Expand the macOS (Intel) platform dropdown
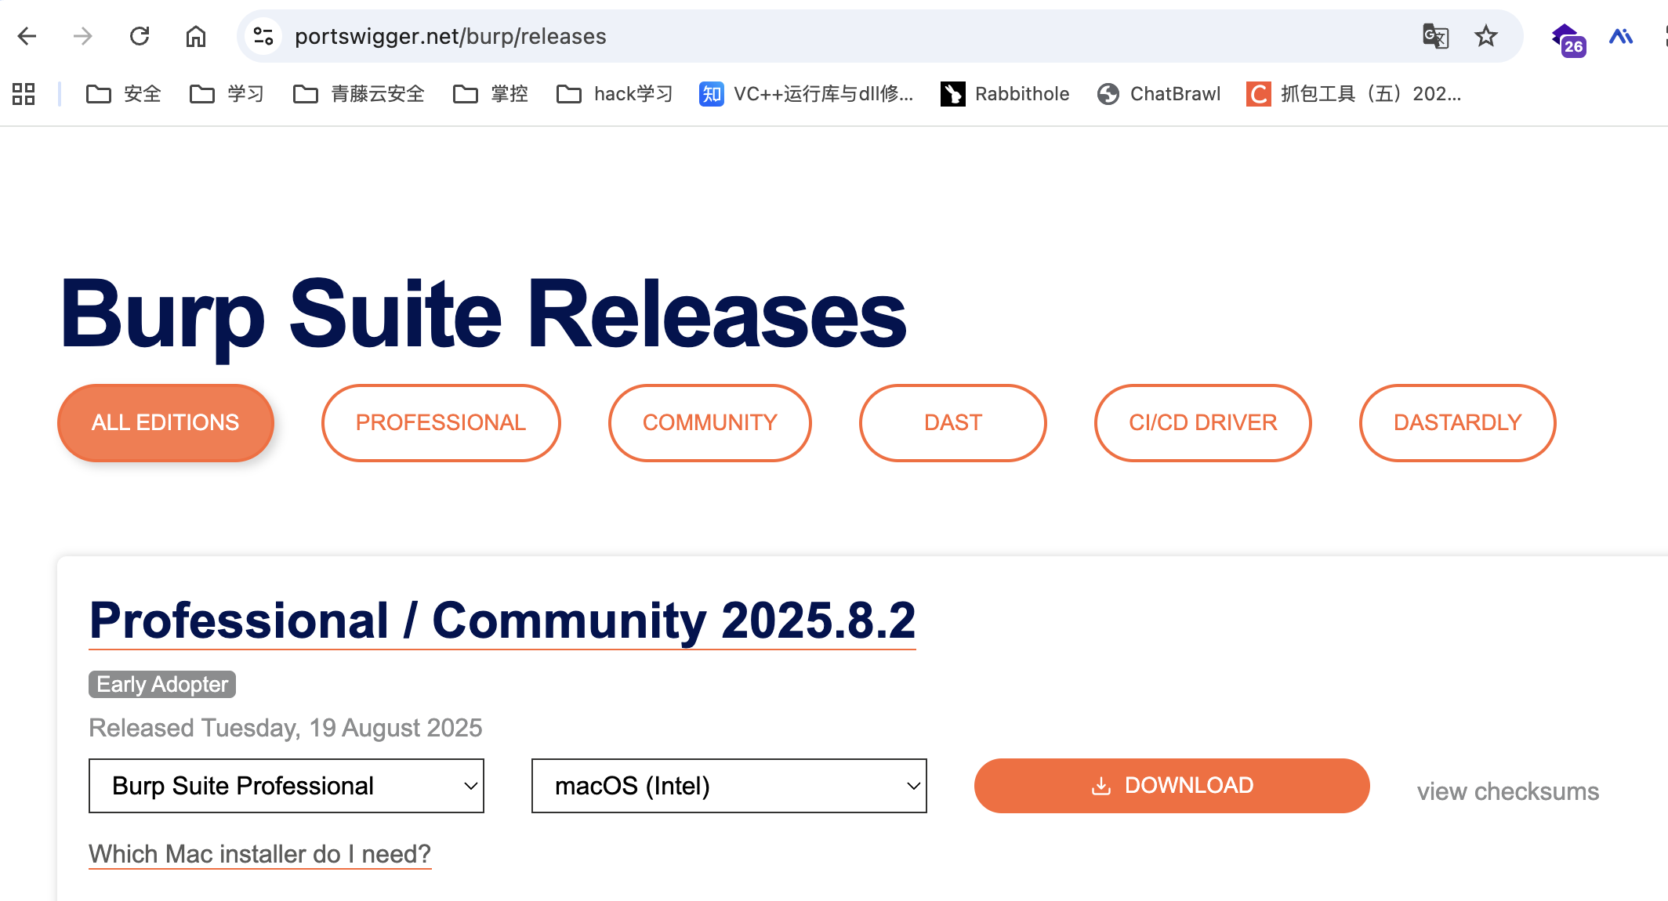 click(x=729, y=786)
